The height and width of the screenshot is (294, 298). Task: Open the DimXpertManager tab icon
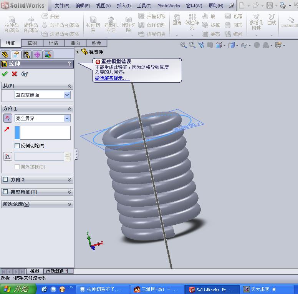click(x=37, y=55)
